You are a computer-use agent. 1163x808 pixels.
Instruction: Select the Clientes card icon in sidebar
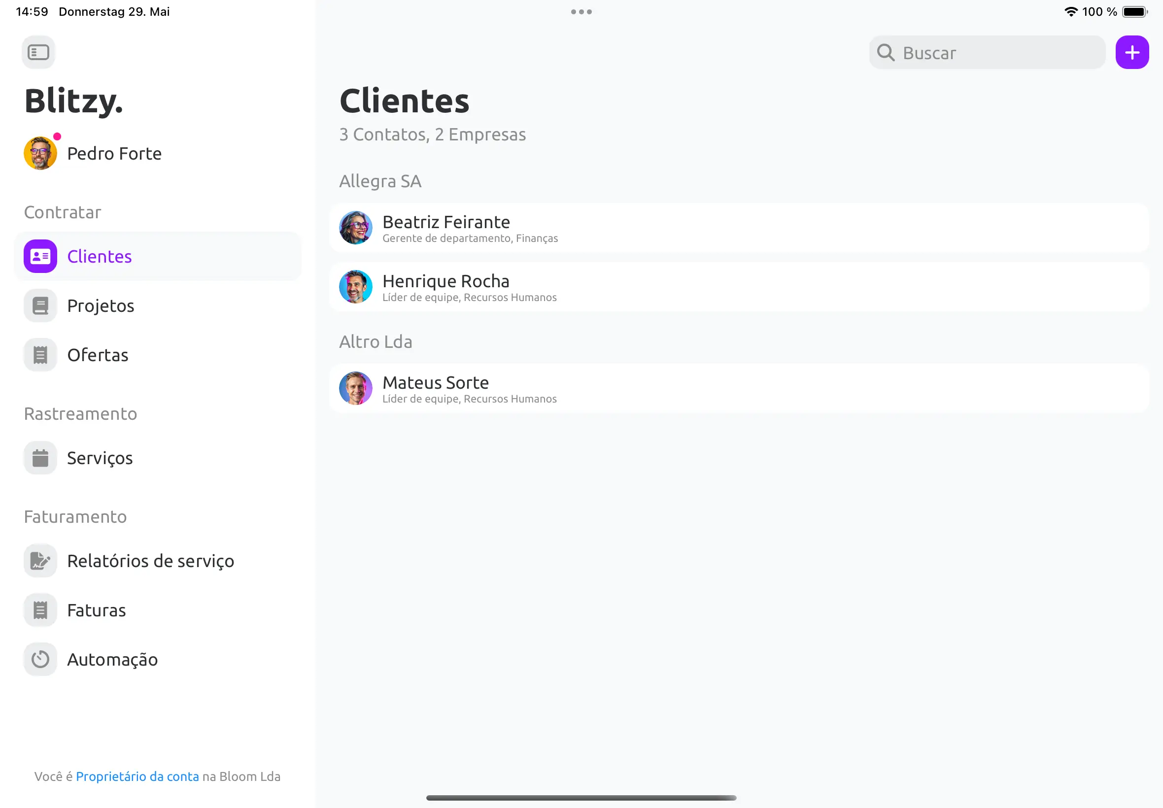coord(40,256)
